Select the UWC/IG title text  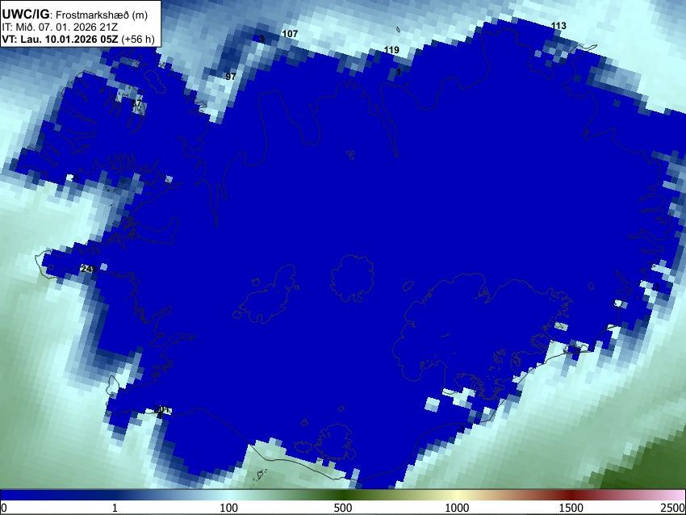point(25,15)
